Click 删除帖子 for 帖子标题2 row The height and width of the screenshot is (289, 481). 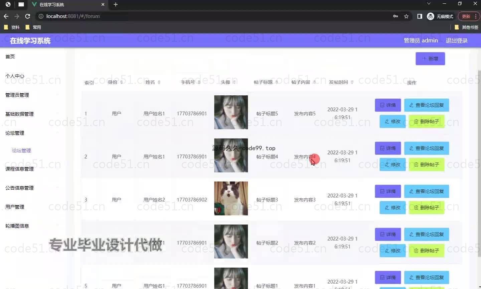(427, 251)
